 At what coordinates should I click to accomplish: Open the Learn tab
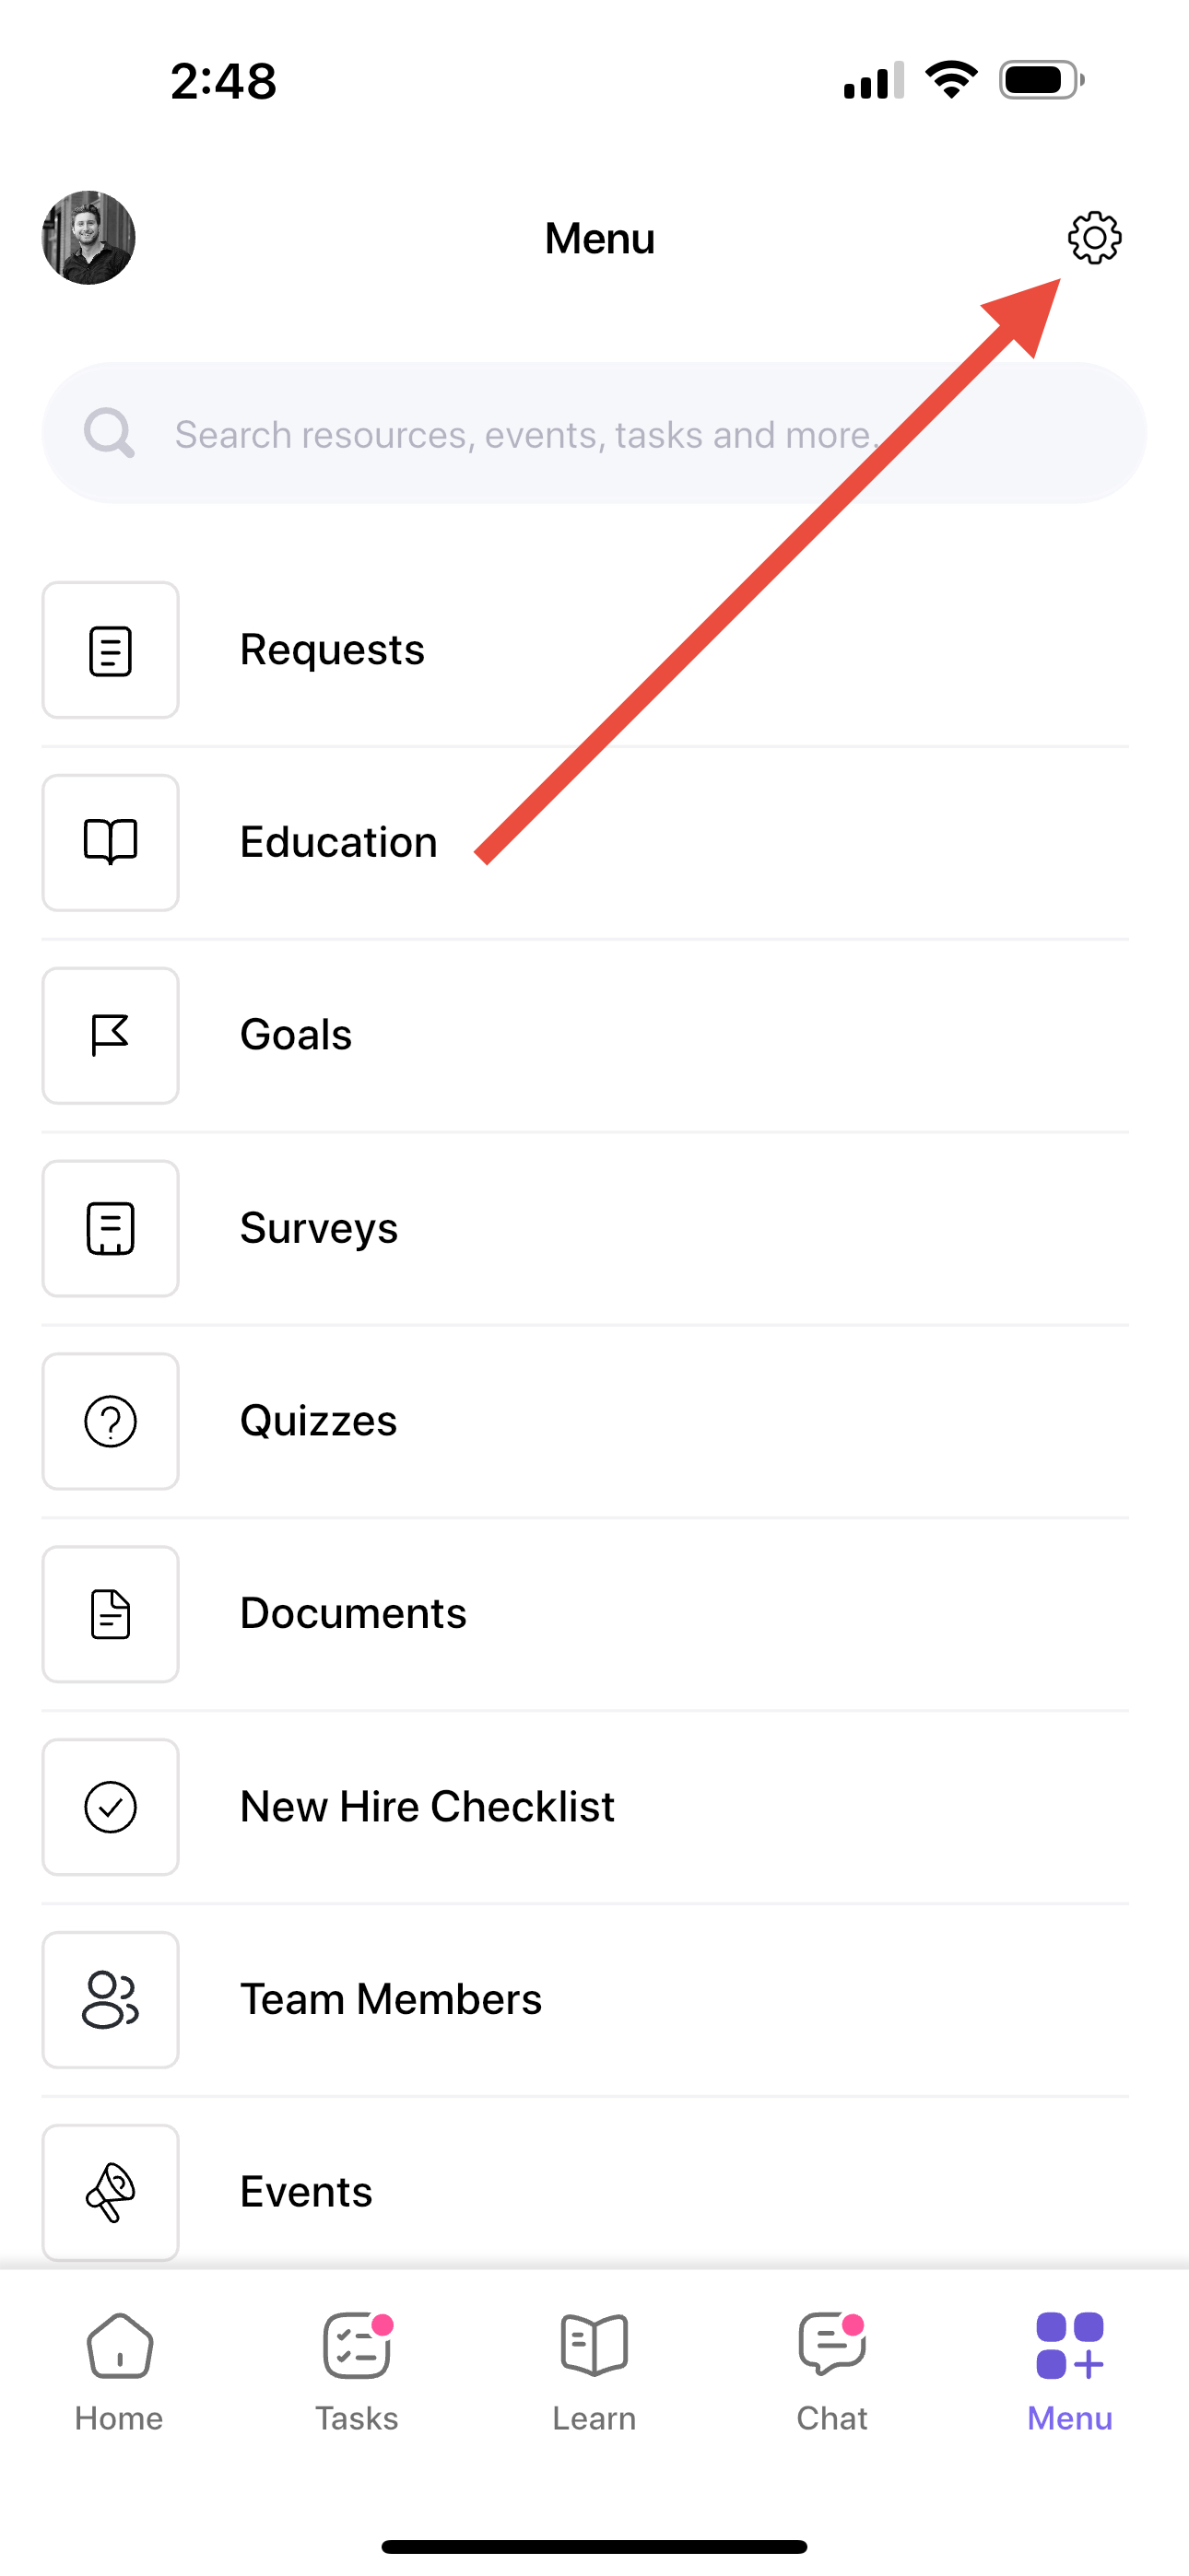point(594,2372)
